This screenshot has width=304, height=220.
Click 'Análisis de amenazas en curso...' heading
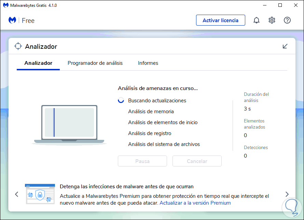pyautogui.click(x=157, y=88)
